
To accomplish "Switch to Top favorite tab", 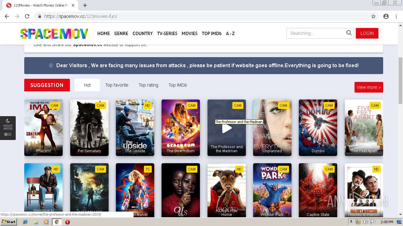I will pyautogui.click(x=117, y=85).
